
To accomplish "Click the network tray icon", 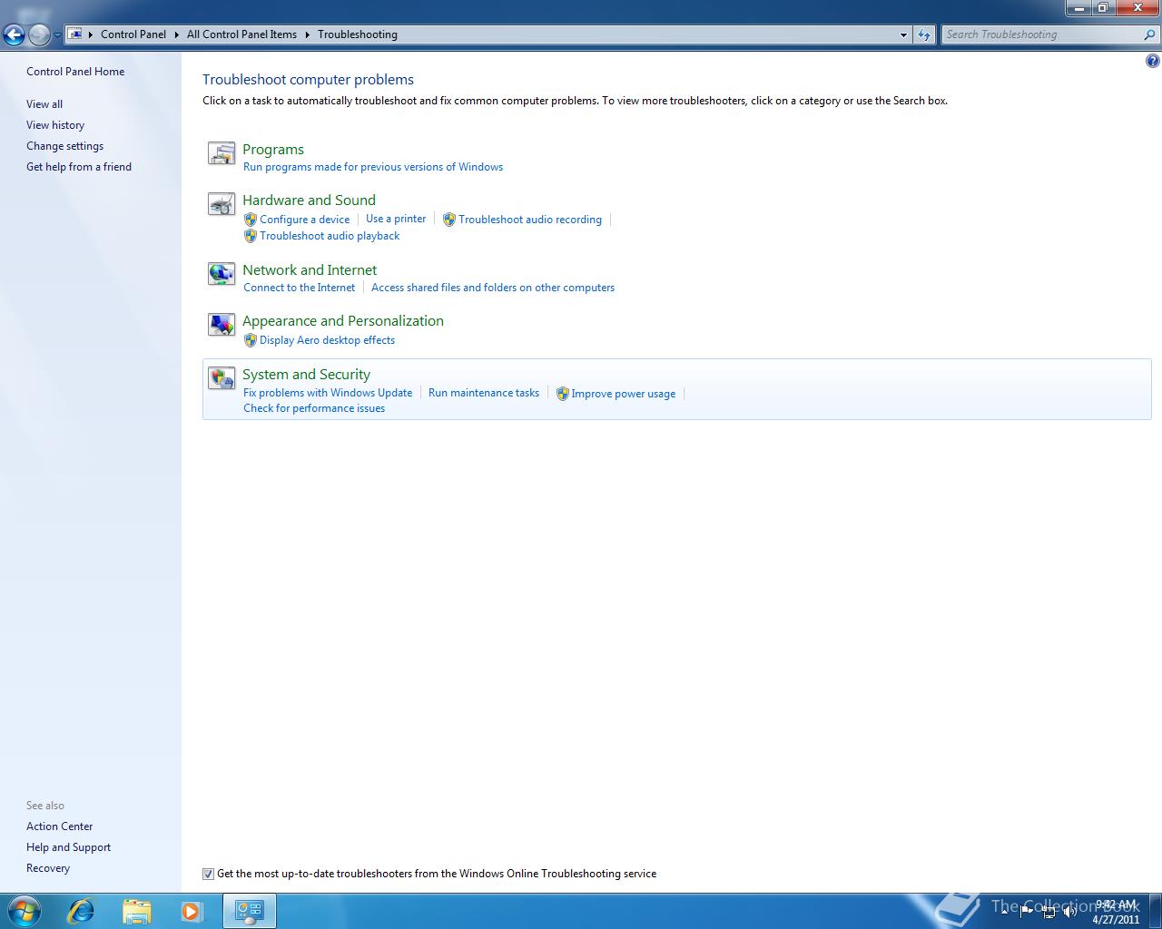I will (1049, 912).
